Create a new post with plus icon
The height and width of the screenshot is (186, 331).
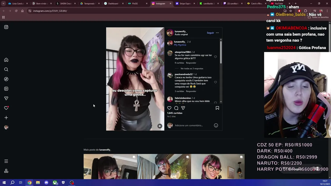(x=6, y=118)
